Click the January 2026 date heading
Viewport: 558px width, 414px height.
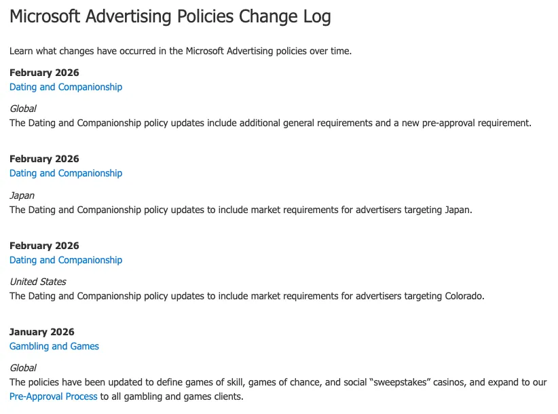(x=41, y=332)
